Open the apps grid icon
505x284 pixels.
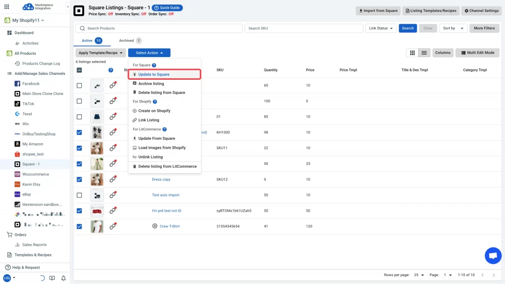[x=7, y=6]
